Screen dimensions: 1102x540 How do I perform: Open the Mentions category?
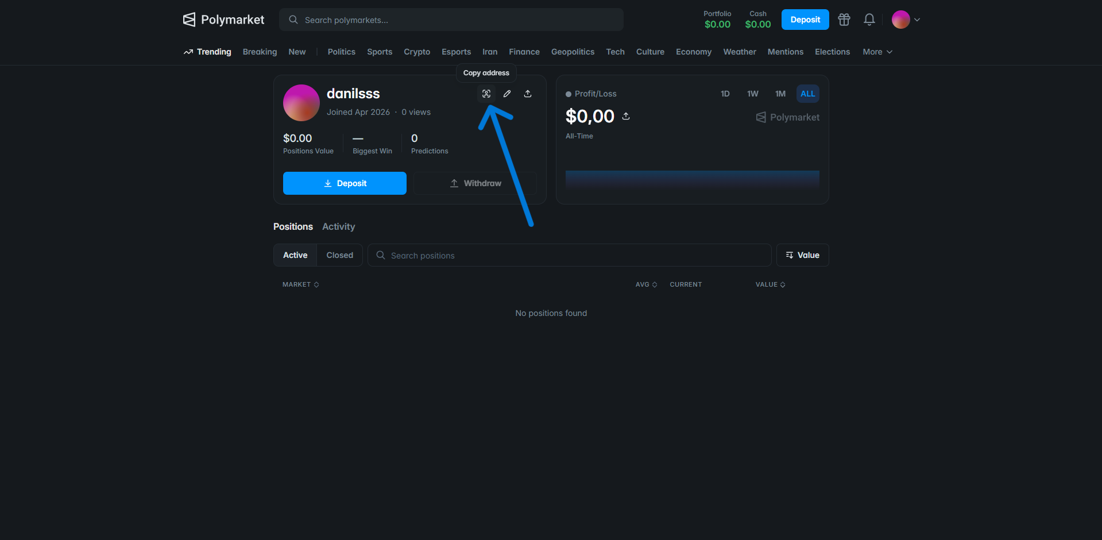[x=786, y=52]
